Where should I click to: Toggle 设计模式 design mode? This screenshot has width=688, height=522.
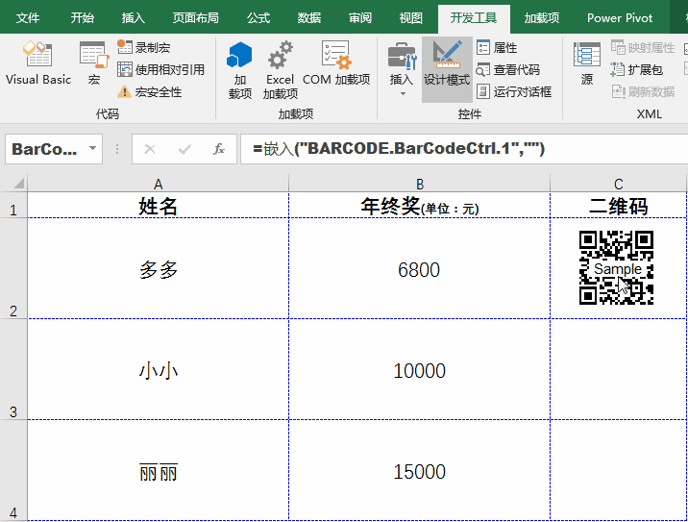pyautogui.click(x=447, y=64)
